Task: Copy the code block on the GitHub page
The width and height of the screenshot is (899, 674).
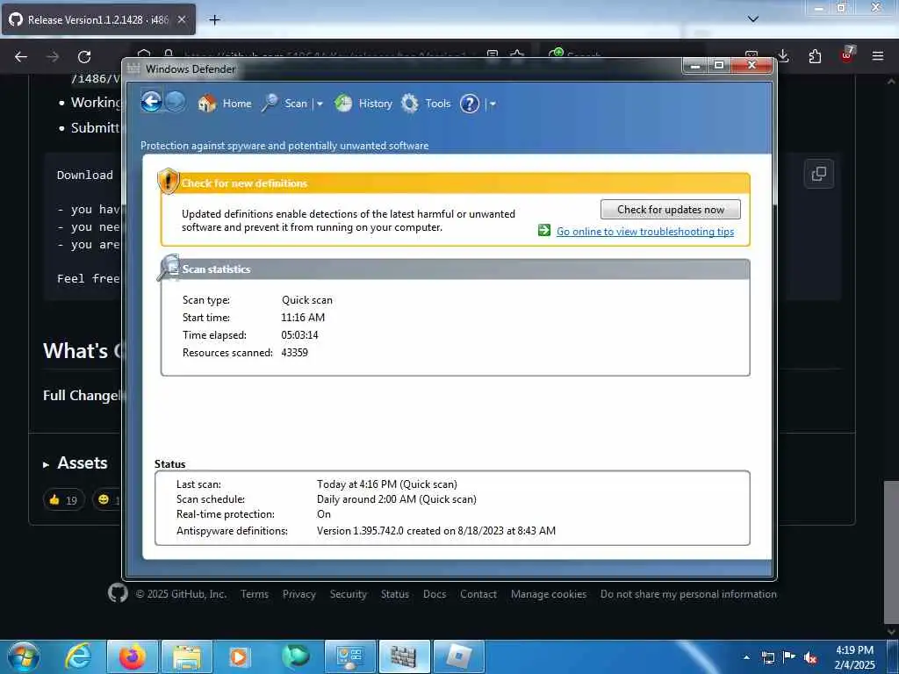Action: pyautogui.click(x=819, y=174)
